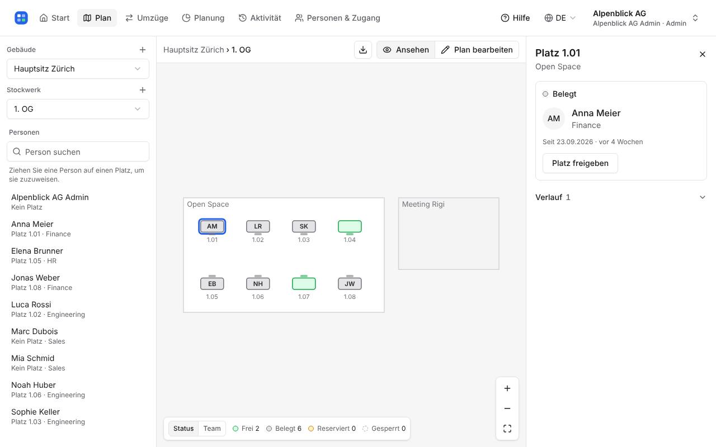
Task: Zoom out on the floor plan
Action: [x=507, y=408]
